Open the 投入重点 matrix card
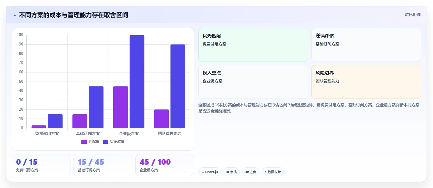433x188 pixels. 253,82
